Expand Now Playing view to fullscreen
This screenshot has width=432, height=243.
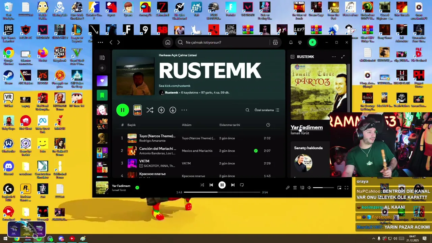pyautogui.click(x=343, y=57)
